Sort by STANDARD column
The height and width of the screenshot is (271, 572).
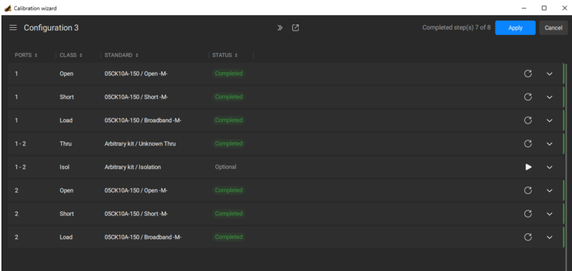point(121,55)
